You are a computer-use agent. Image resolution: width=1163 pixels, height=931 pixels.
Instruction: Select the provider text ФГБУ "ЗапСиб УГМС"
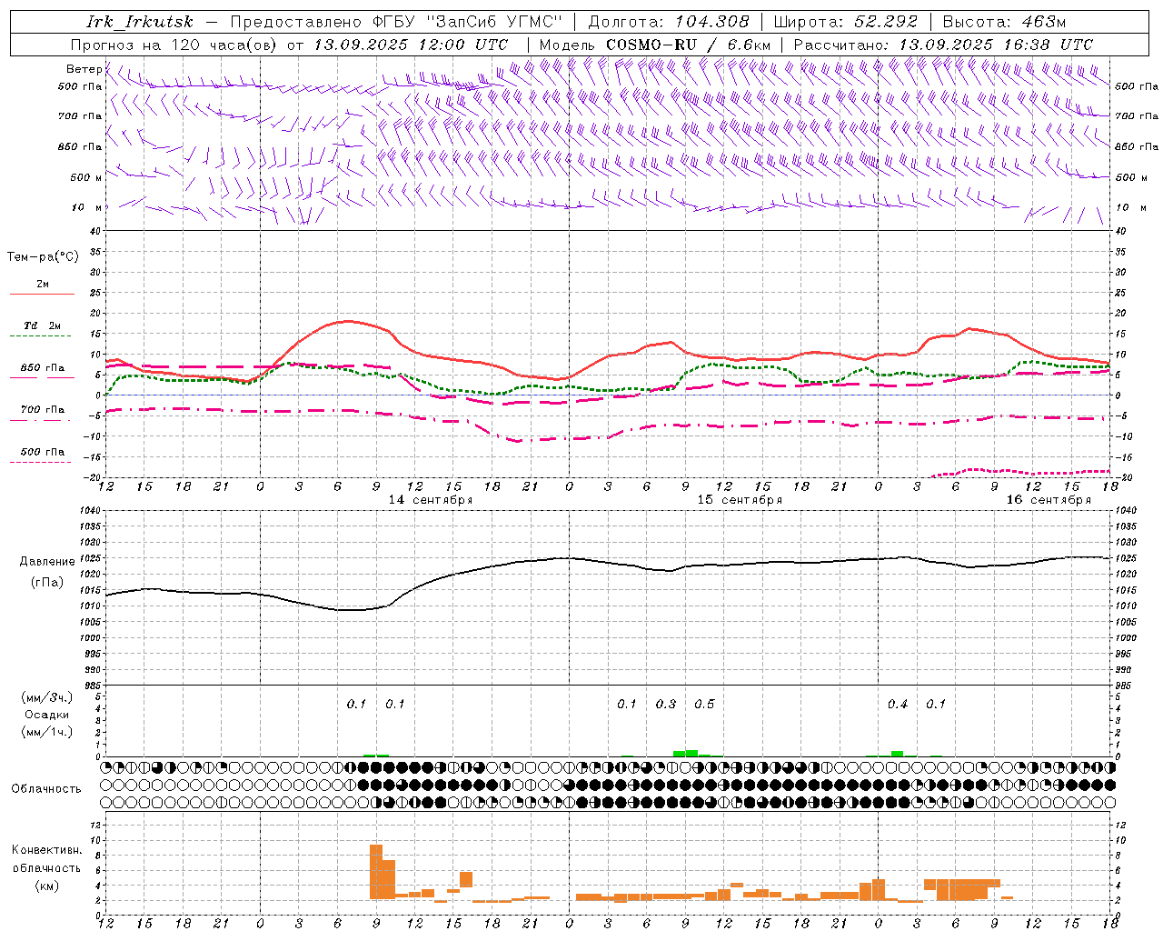tap(467, 22)
